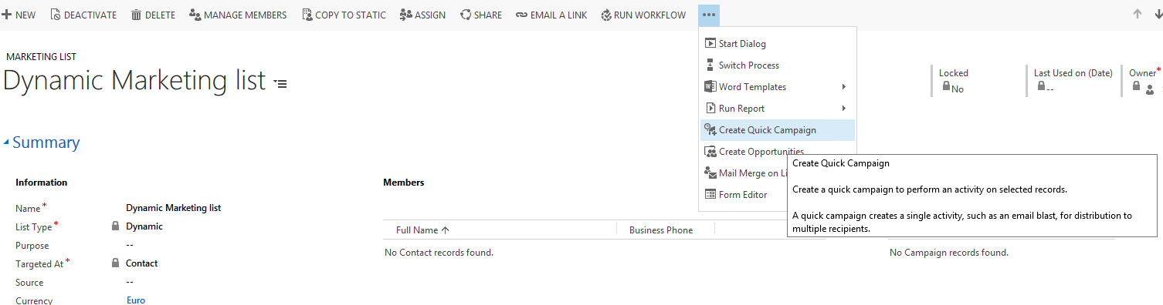
Task: Open record title dropdown next to list name
Action: pyautogui.click(x=280, y=83)
